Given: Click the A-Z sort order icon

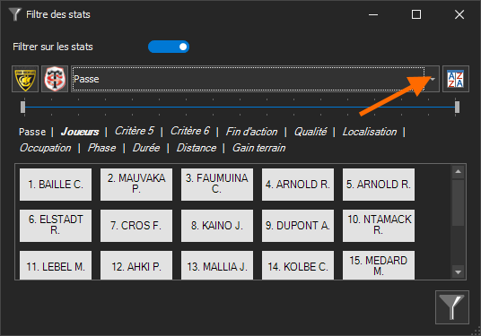Looking at the screenshot, I should click(x=456, y=79).
